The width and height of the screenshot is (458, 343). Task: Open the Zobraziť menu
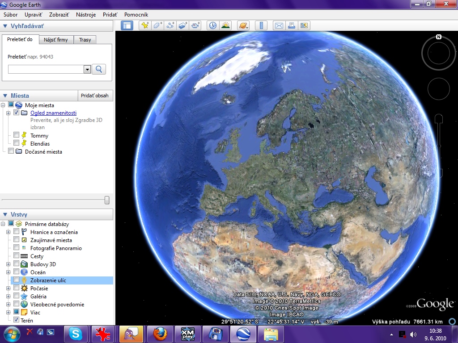click(59, 15)
